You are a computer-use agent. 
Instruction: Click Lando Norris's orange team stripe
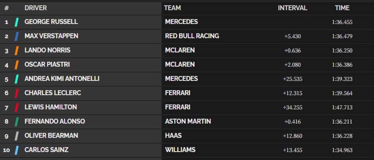tap(17, 50)
